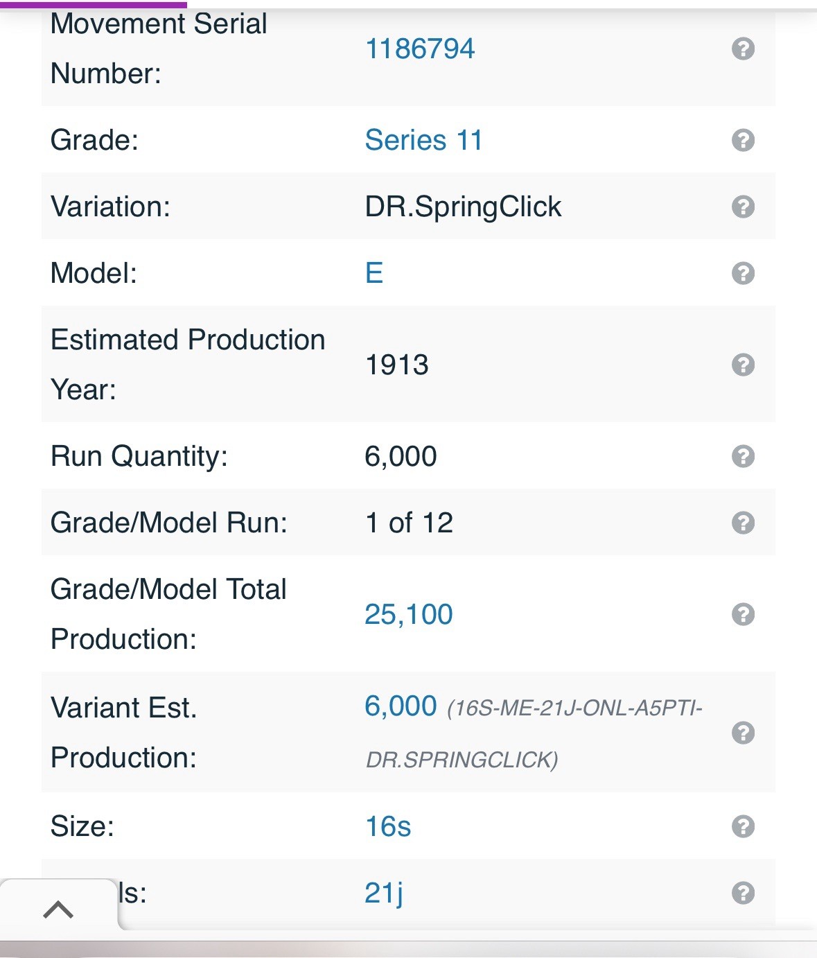817x958 pixels.
Task: Click the 6,000 variant production link
Action: (401, 706)
